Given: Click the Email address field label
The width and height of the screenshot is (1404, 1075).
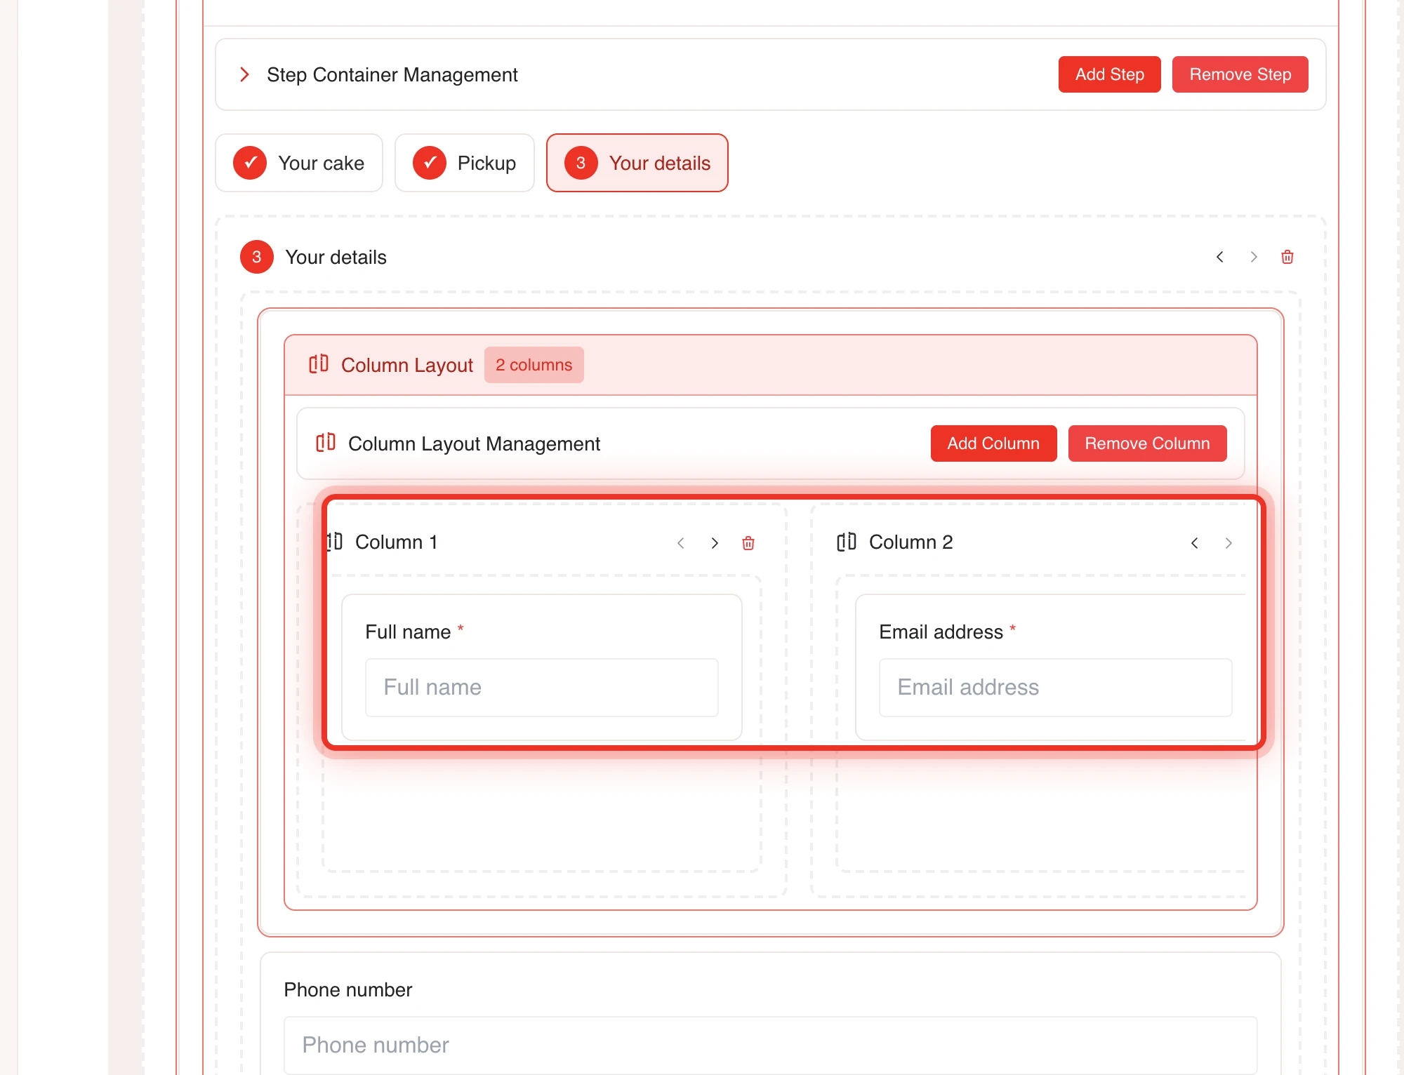Looking at the screenshot, I should (941, 632).
